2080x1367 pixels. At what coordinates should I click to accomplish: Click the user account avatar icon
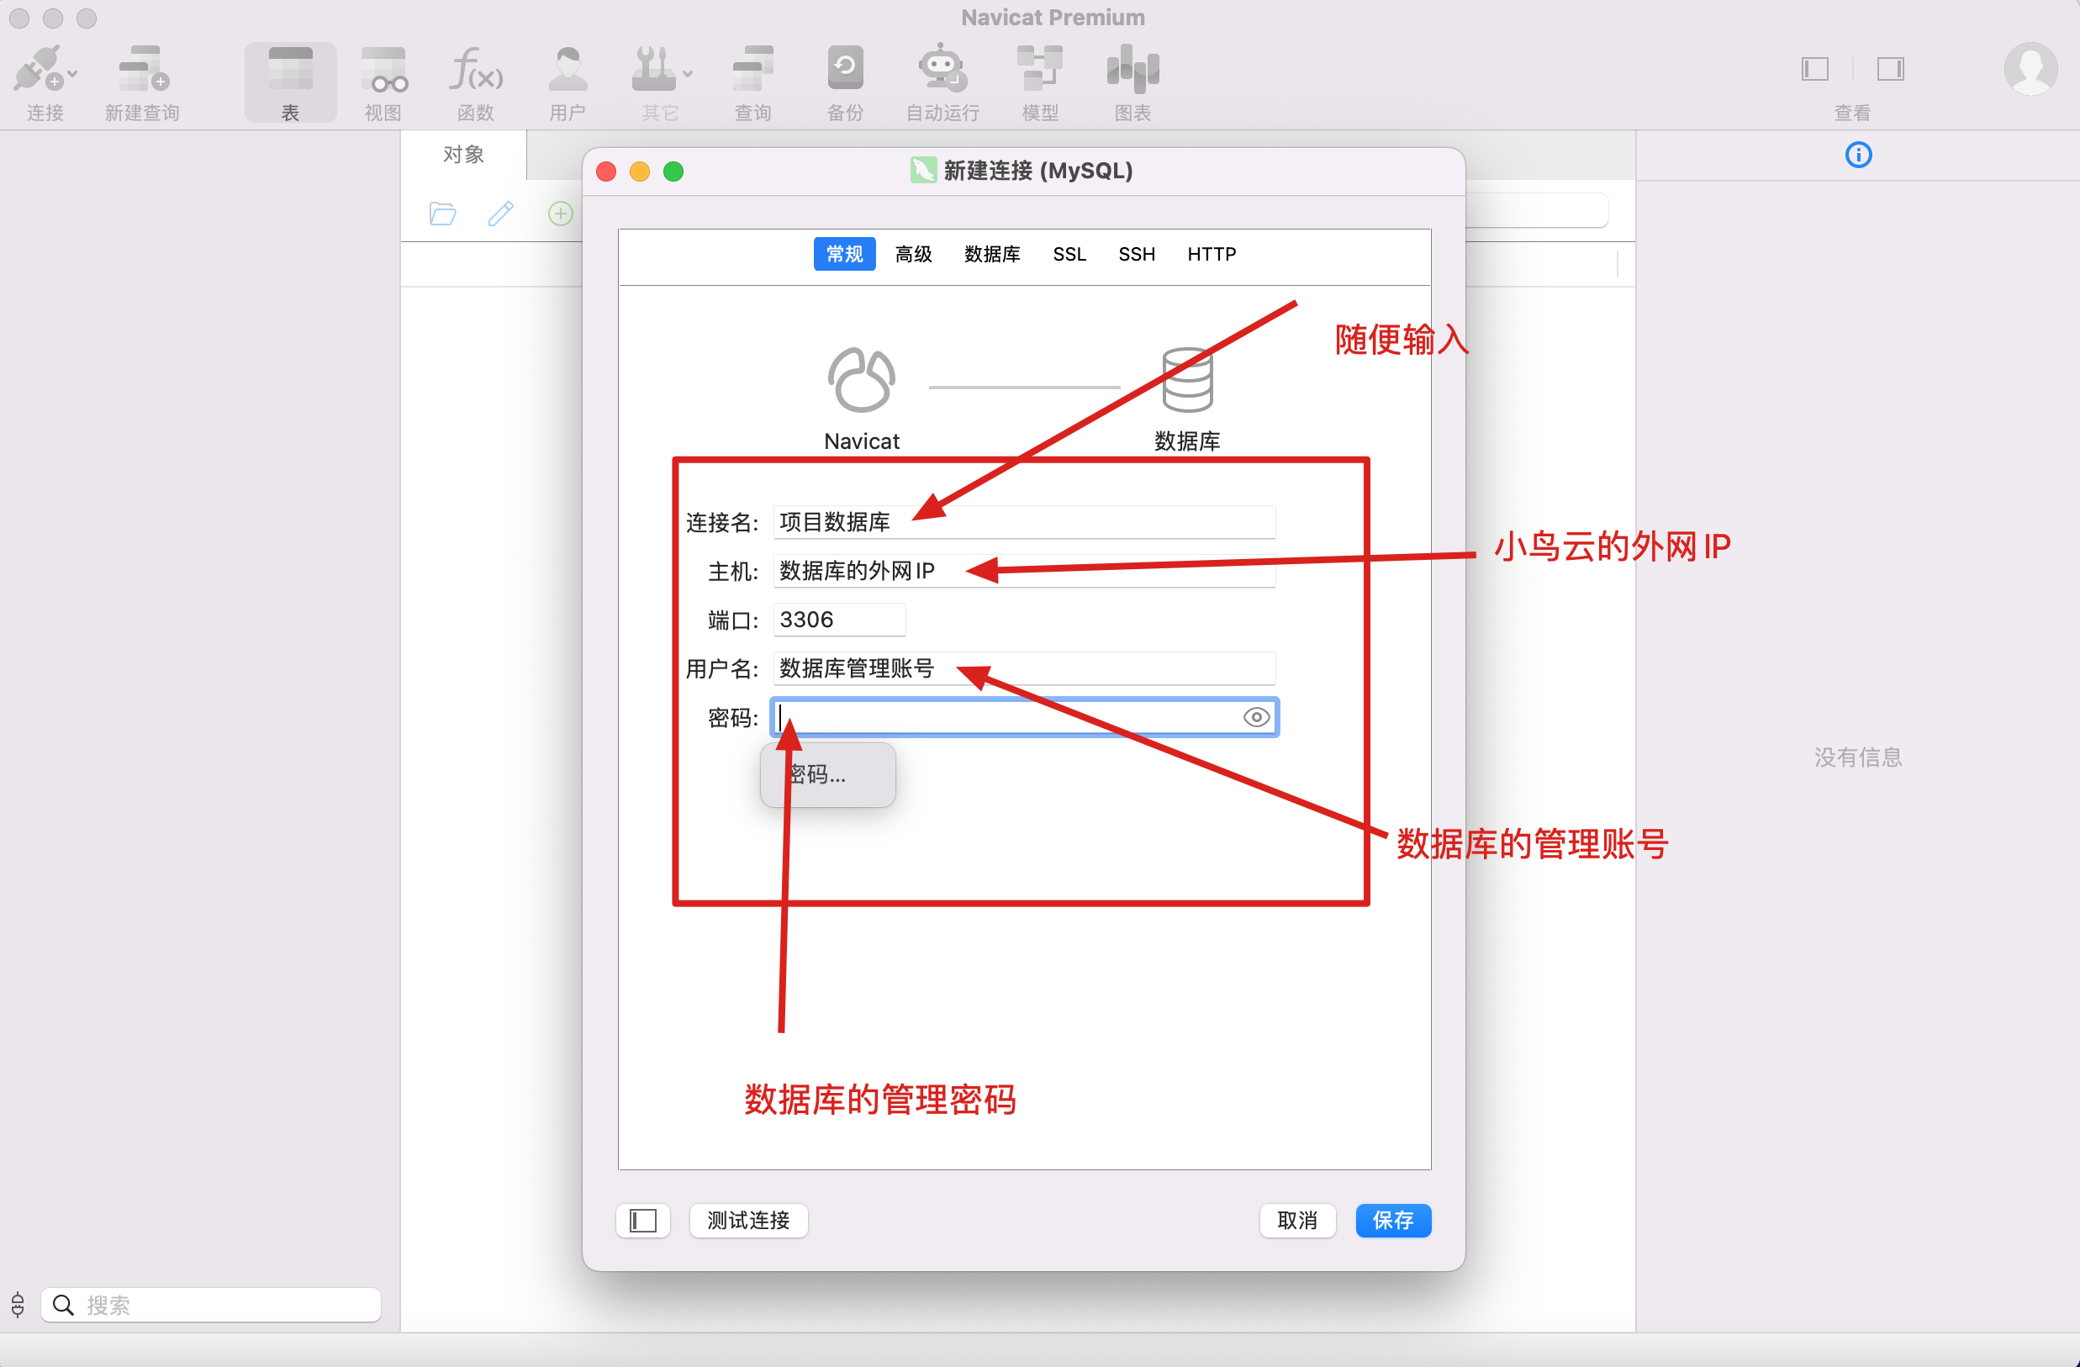2030,69
